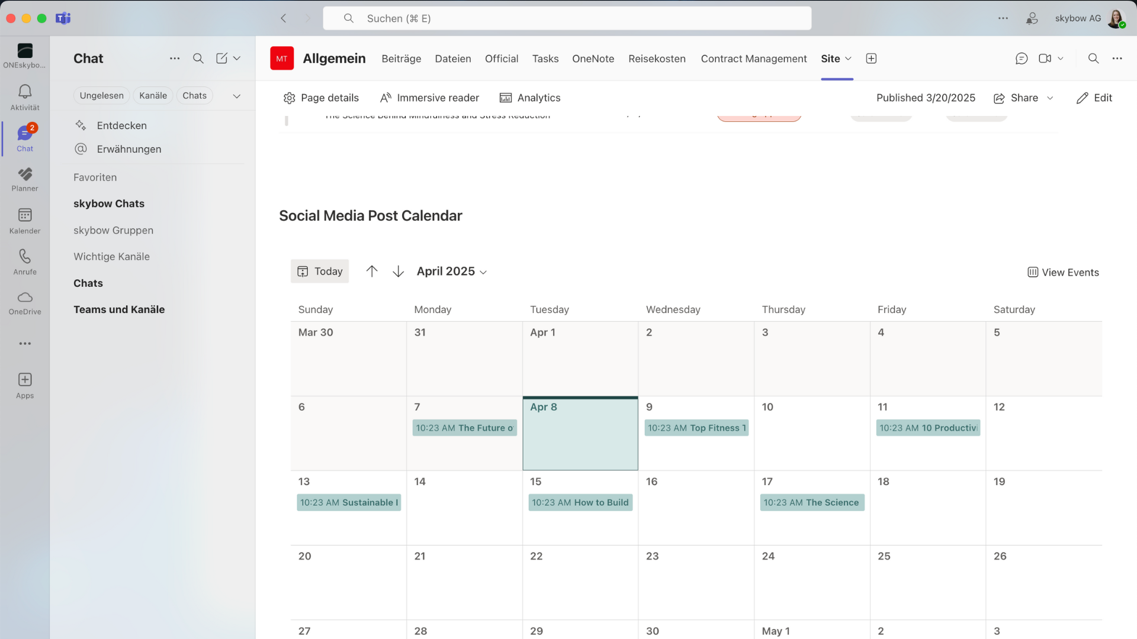Search in channel with magnifier icon
The height and width of the screenshot is (639, 1137).
point(1093,59)
